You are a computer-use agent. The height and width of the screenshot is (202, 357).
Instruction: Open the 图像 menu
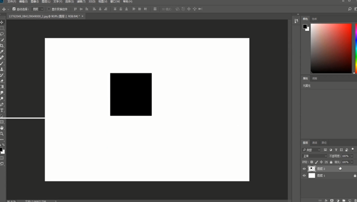34,2
